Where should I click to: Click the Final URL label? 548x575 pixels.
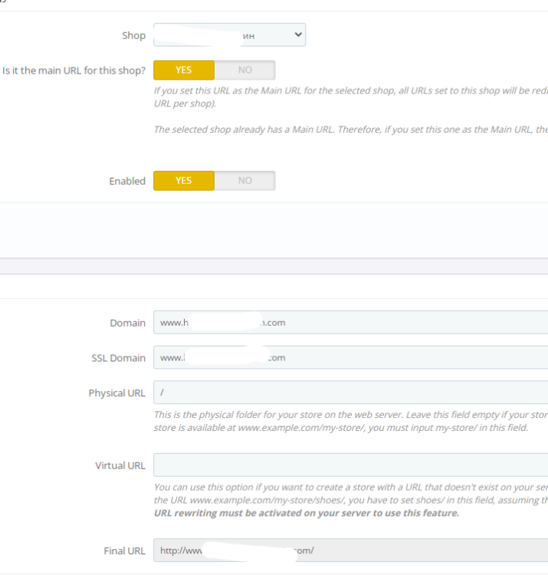pos(124,550)
